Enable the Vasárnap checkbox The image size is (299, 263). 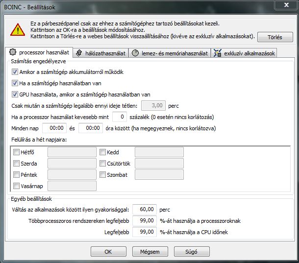click(x=16, y=186)
